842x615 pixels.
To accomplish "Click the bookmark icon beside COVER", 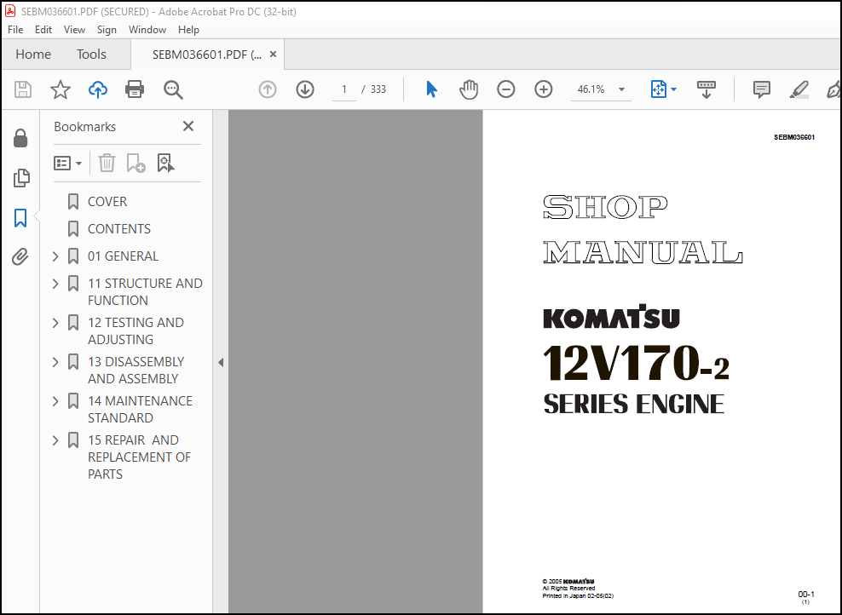I will click(73, 201).
